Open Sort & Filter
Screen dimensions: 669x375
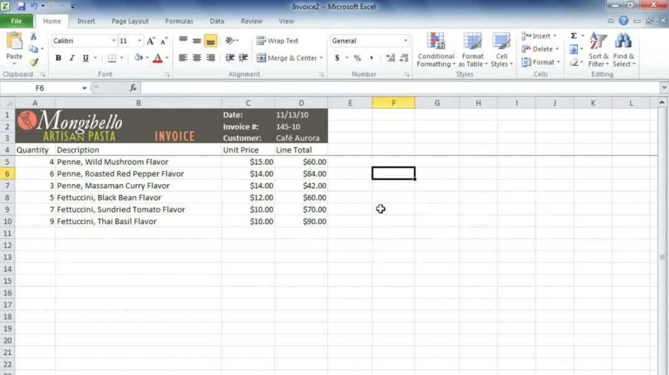pos(599,50)
